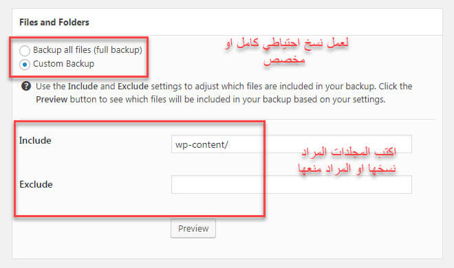Click the bold 'Exclude' word in the help text
Image resolution: width=454 pixels, height=268 pixels.
133,86
